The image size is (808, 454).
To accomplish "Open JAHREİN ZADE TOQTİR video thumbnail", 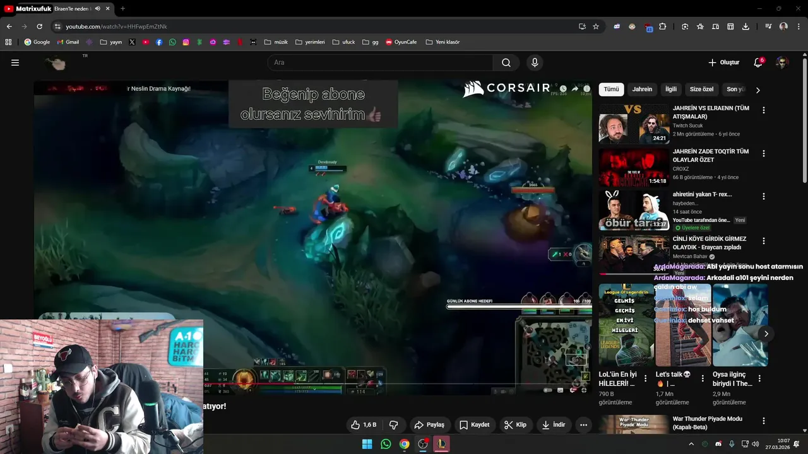I will [x=634, y=167].
